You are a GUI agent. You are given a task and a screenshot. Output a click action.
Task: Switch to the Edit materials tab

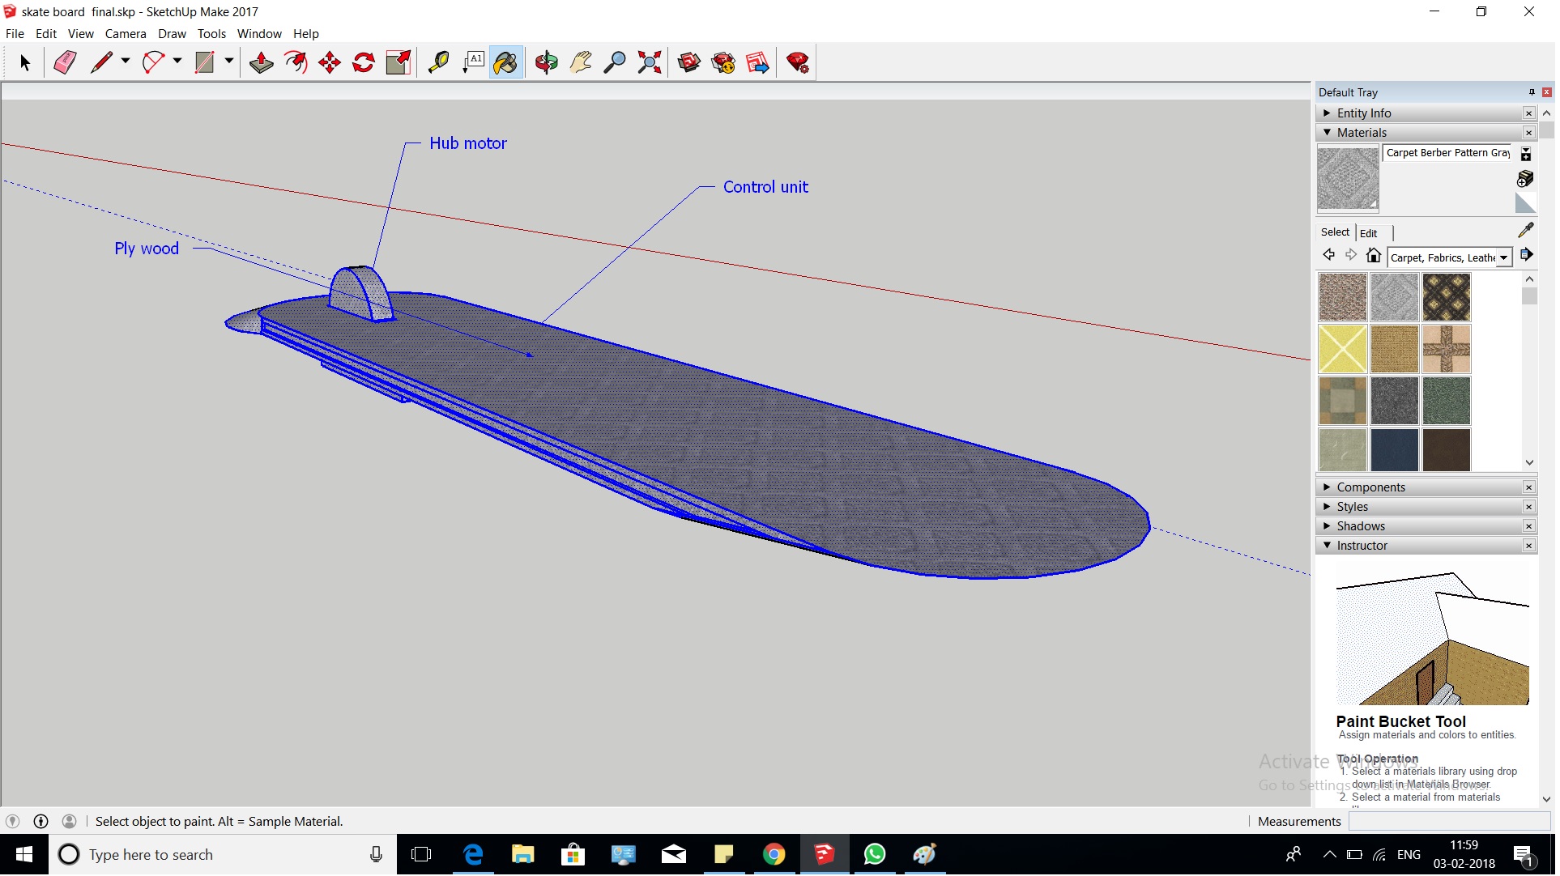coord(1369,233)
